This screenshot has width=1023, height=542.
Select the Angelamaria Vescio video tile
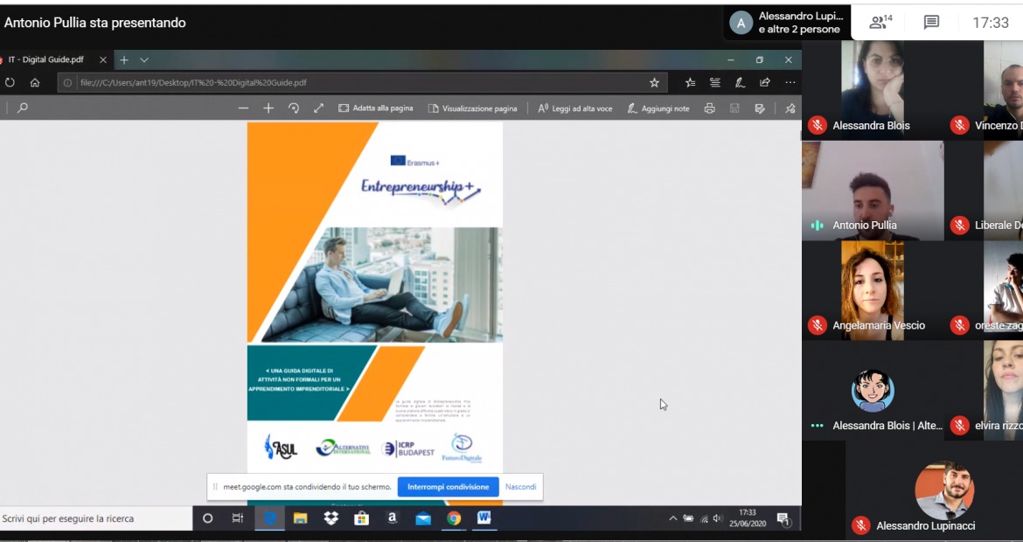coord(873,290)
